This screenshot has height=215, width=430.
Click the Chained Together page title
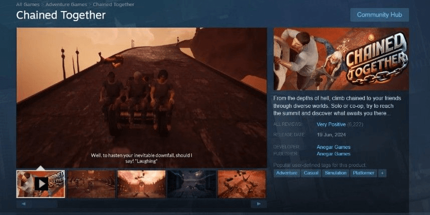pos(61,15)
